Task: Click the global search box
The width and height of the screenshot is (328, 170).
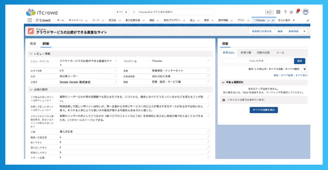Action: (172, 12)
